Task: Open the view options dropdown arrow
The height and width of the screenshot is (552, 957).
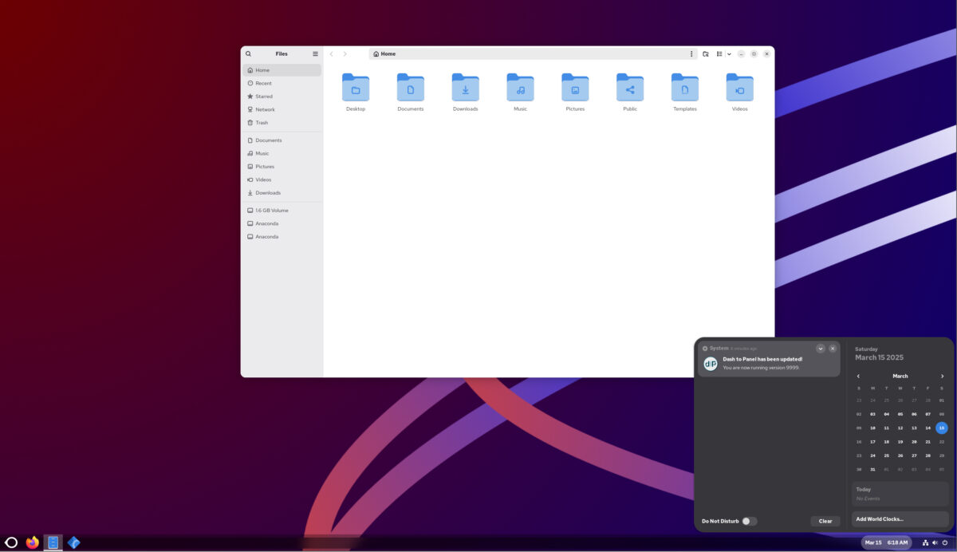Action: click(728, 53)
